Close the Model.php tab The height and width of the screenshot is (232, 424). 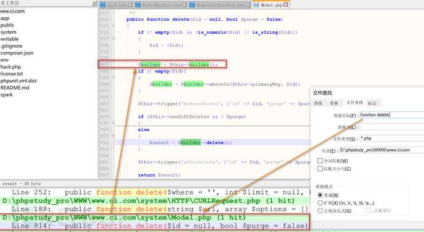coord(286,5)
